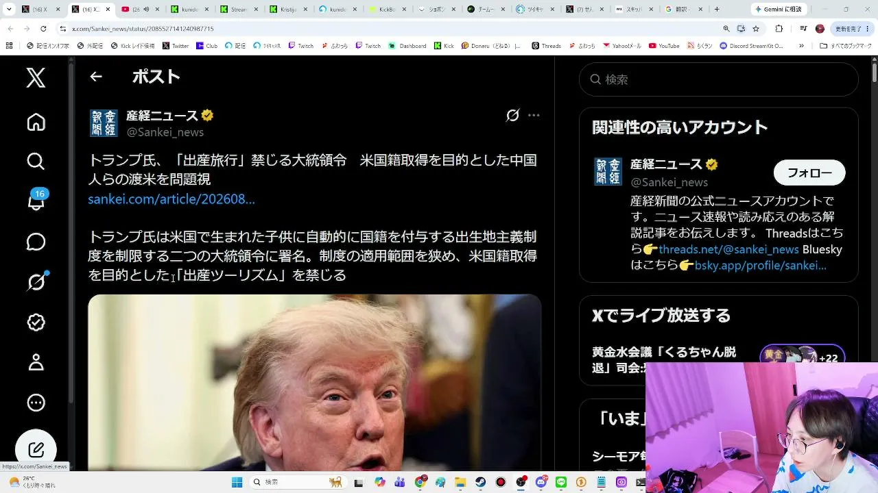Click the taskbar 検索 search box

[297, 482]
